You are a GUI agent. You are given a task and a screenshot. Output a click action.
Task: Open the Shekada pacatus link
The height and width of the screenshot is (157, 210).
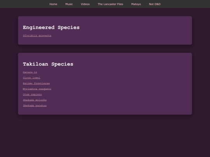tap(35, 105)
